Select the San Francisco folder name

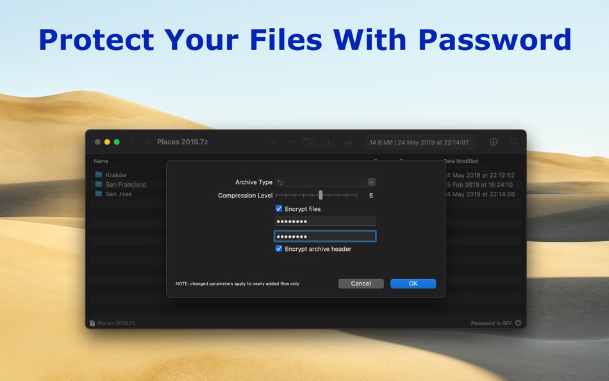tap(126, 185)
